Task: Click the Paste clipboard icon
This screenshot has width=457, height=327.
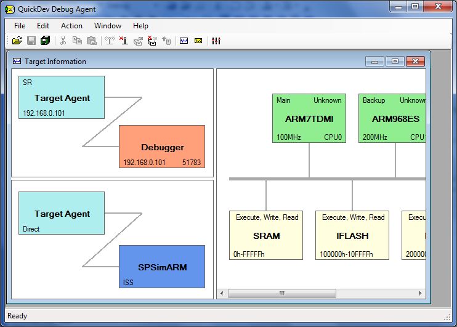Action: (x=92, y=41)
